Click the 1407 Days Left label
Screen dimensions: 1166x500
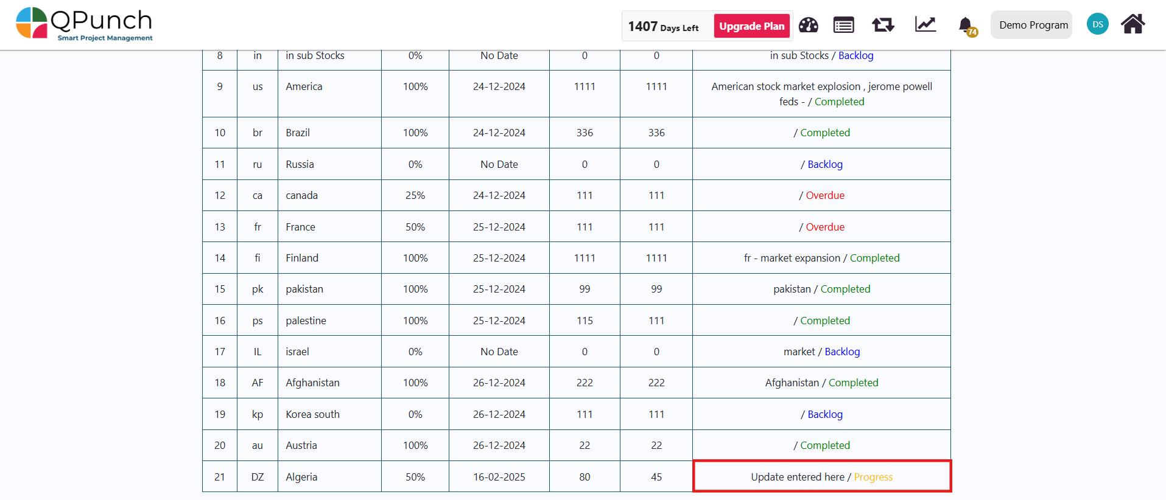[x=663, y=27]
